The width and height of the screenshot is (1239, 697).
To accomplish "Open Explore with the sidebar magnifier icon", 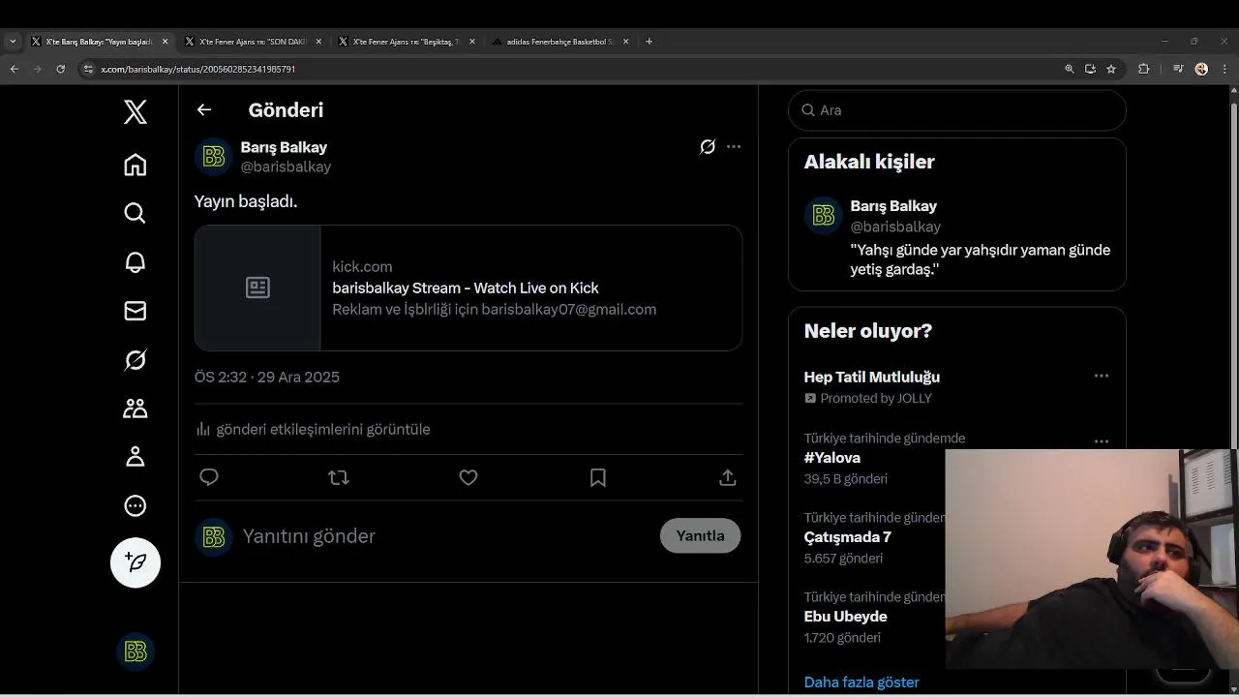I will (x=136, y=213).
